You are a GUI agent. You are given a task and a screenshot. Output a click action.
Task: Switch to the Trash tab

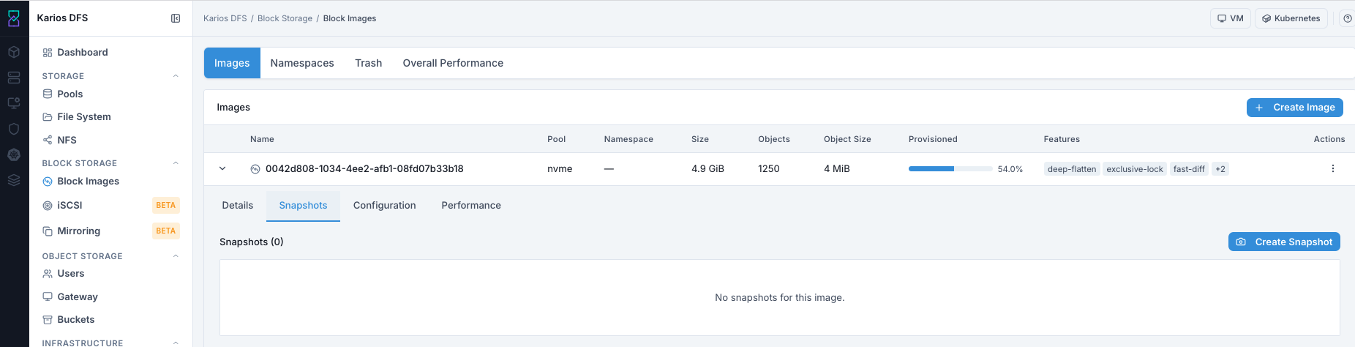[369, 63]
